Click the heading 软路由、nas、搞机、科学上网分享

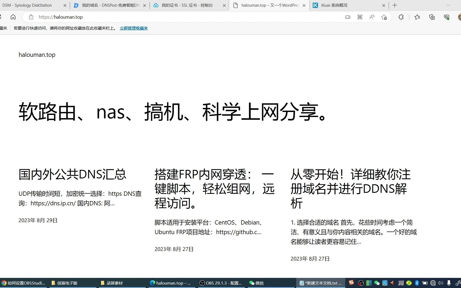(173, 112)
